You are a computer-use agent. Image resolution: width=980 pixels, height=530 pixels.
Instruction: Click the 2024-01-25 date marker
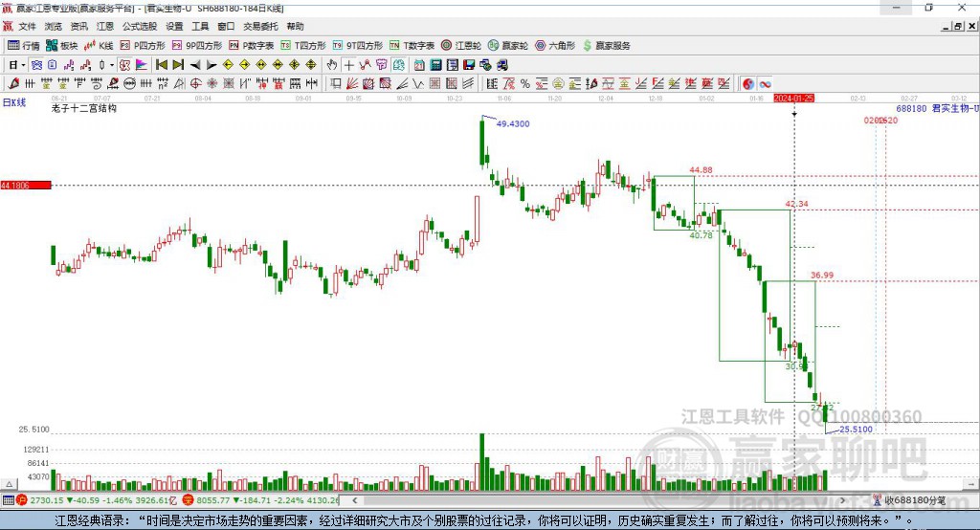click(793, 99)
